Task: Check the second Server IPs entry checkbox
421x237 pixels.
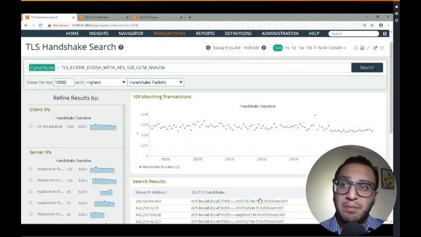Action: click(x=31, y=180)
